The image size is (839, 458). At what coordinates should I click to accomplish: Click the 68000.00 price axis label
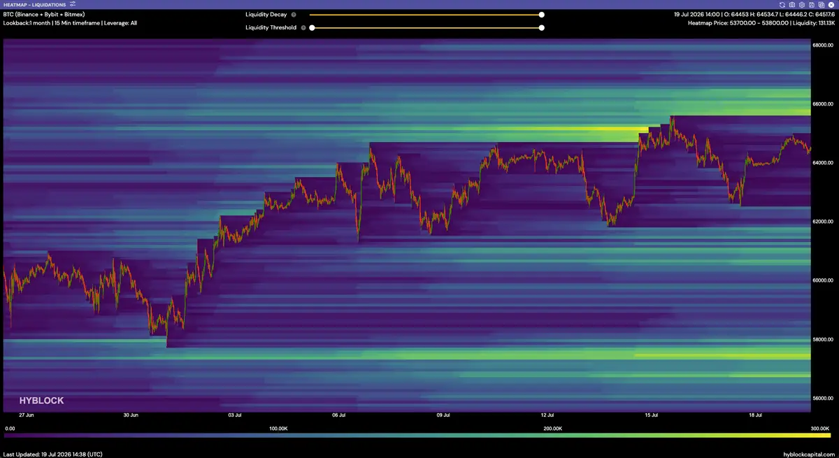(x=822, y=45)
